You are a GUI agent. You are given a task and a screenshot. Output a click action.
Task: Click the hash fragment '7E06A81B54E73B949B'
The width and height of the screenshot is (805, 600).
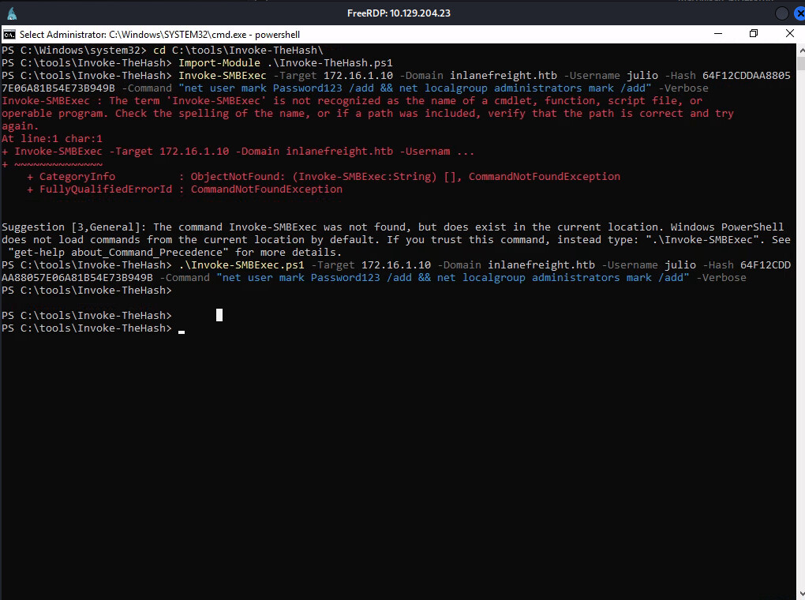coord(58,88)
